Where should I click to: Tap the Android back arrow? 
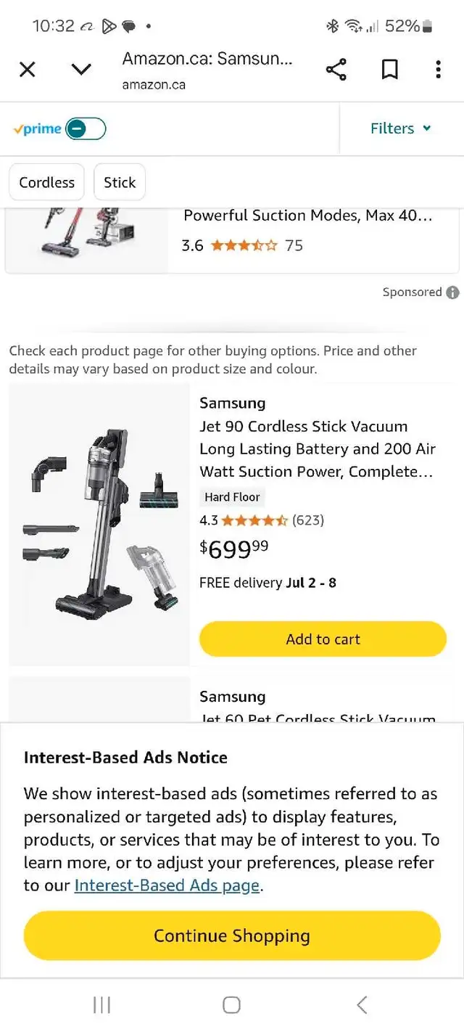click(362, 1004)
